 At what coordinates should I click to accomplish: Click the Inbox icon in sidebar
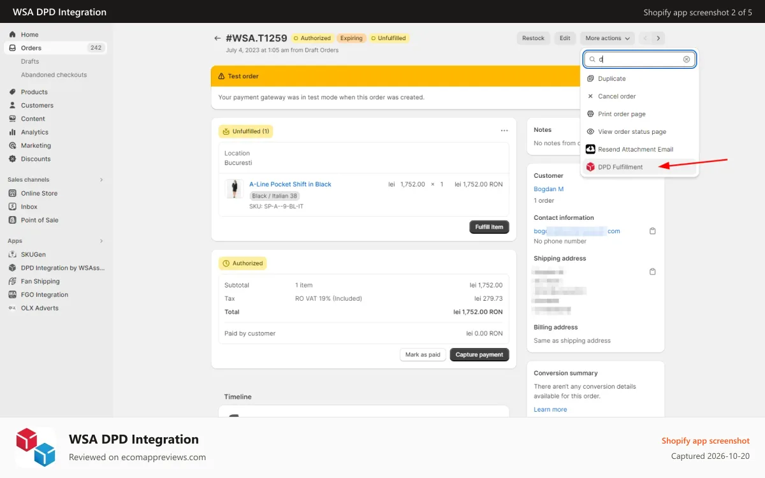click(x=13, y=206)
